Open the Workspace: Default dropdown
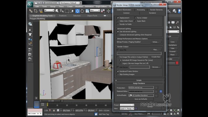The width and height of the screenshot is (208, 117). tap(70, 3)
